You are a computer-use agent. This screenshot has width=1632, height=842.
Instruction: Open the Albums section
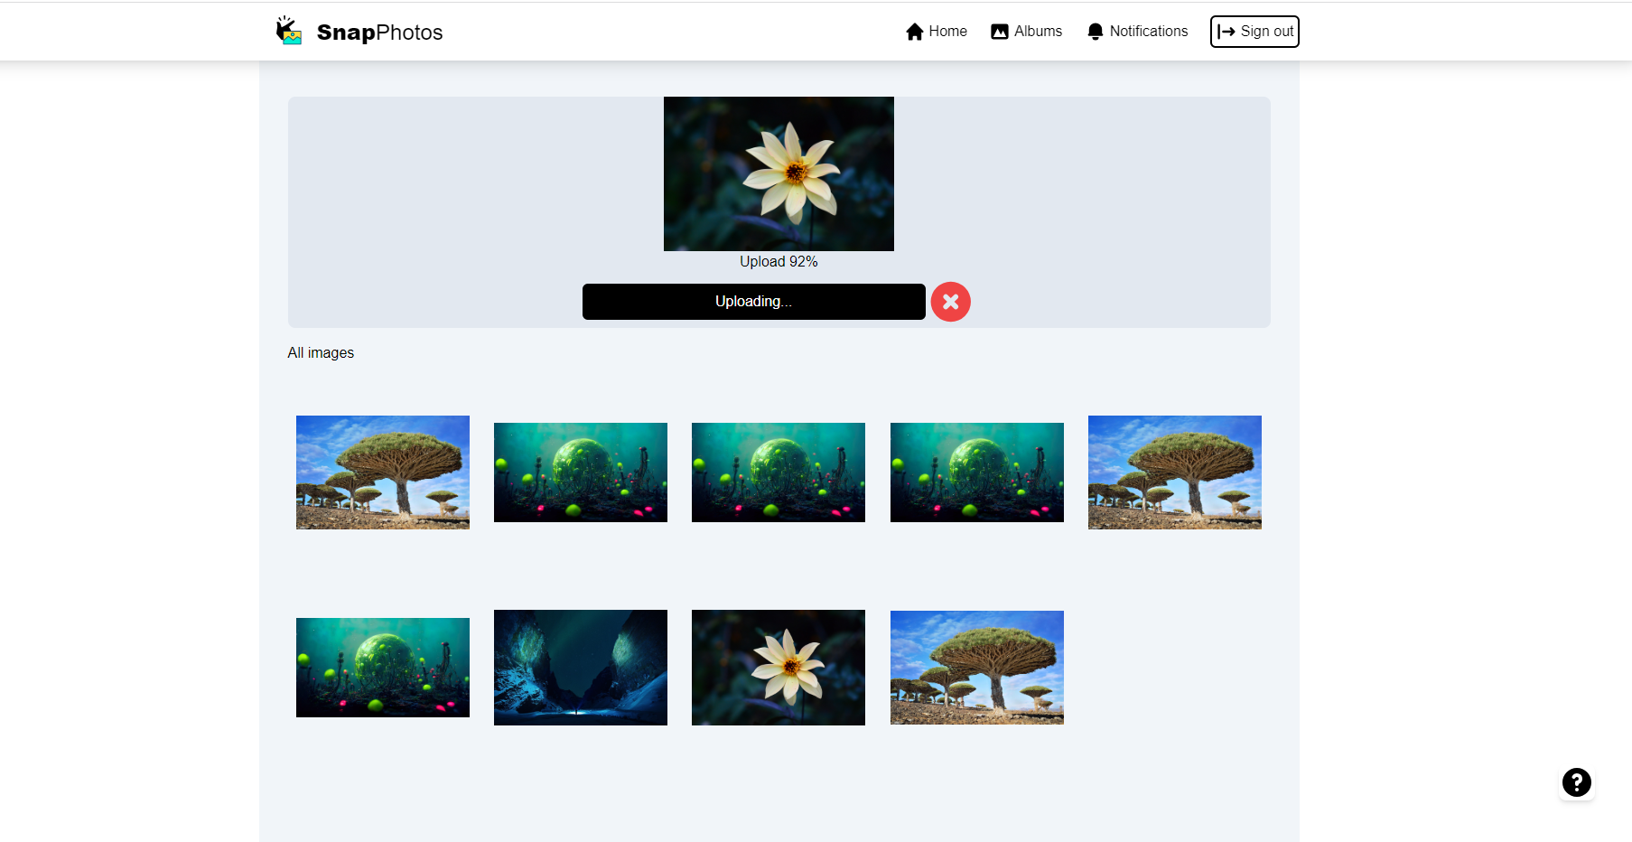[x=1026, y=32]
